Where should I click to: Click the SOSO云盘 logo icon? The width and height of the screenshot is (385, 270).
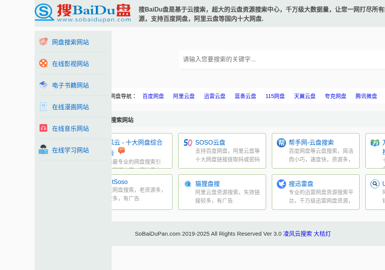tap(188, 143)
